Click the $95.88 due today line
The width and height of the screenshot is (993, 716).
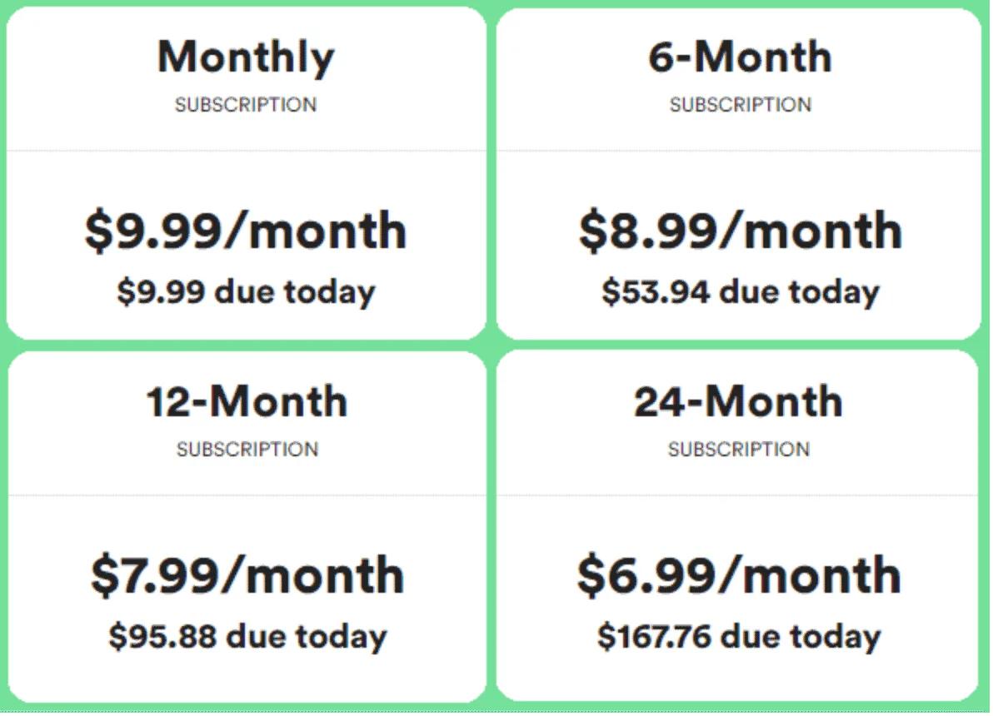click(x=247, y=637)
